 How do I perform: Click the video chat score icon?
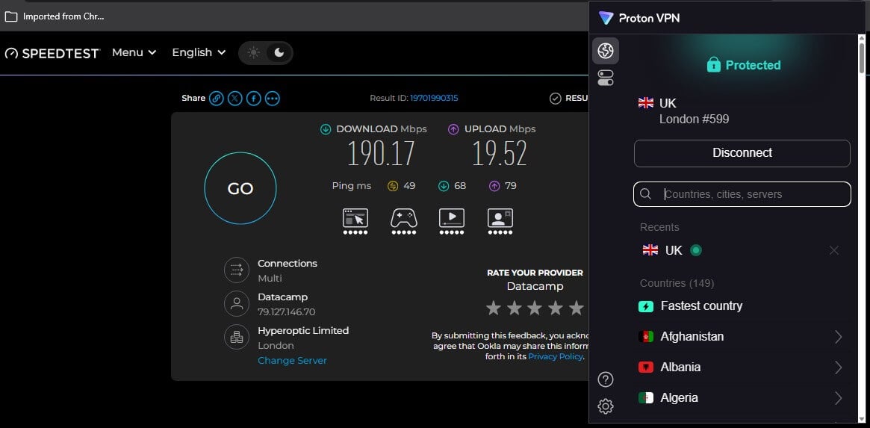500,222
